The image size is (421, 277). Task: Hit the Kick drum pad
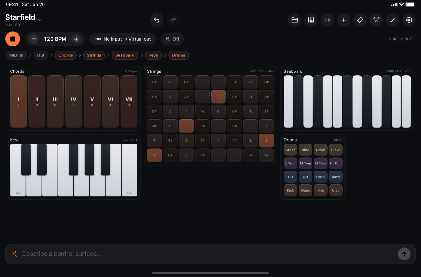click(x=290, y=190)
